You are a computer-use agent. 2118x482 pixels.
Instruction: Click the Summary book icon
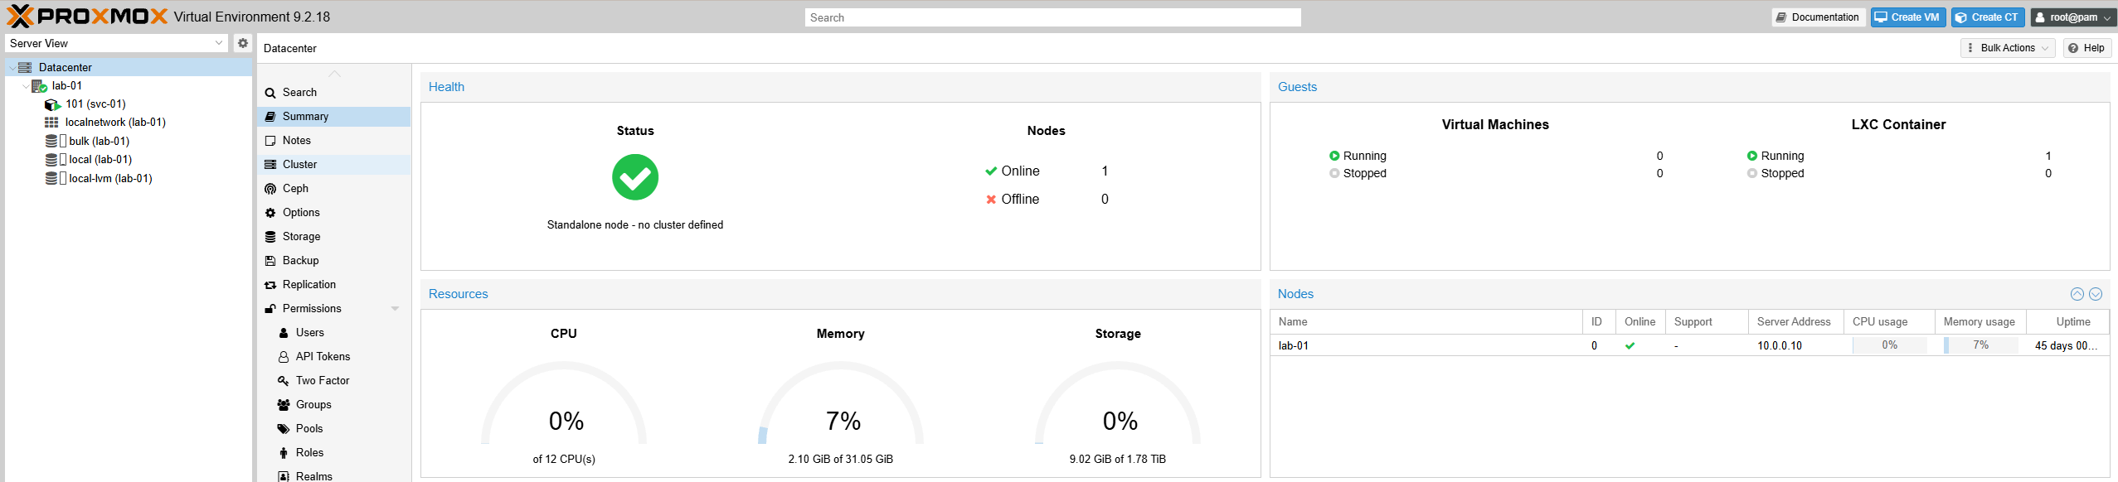click(x=270, y=117)
